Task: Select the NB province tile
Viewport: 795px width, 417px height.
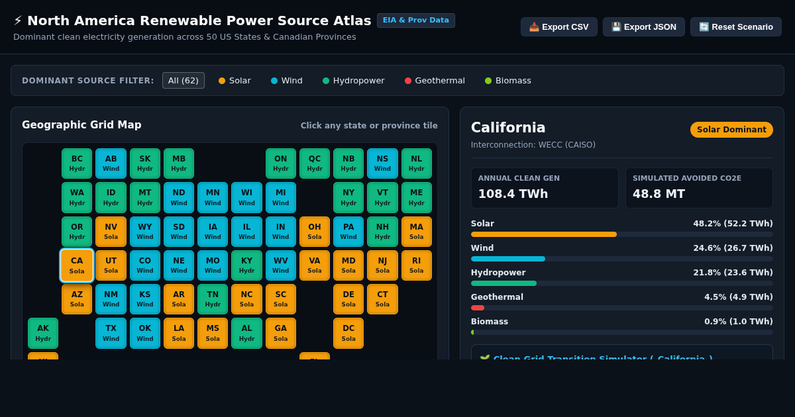Action: click(348, 163)
